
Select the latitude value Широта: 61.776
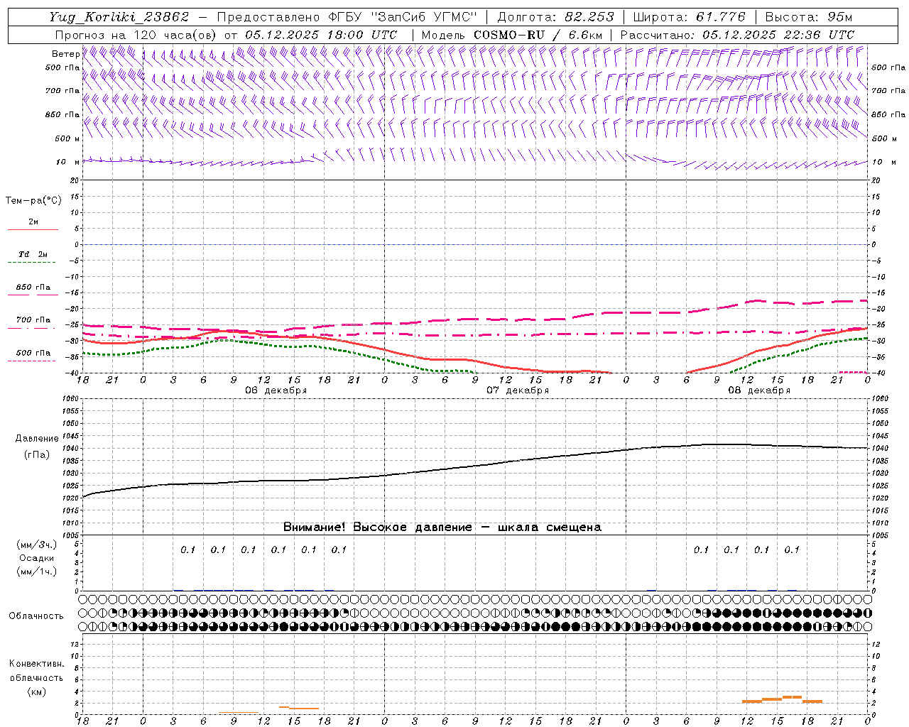pos(689,17)
